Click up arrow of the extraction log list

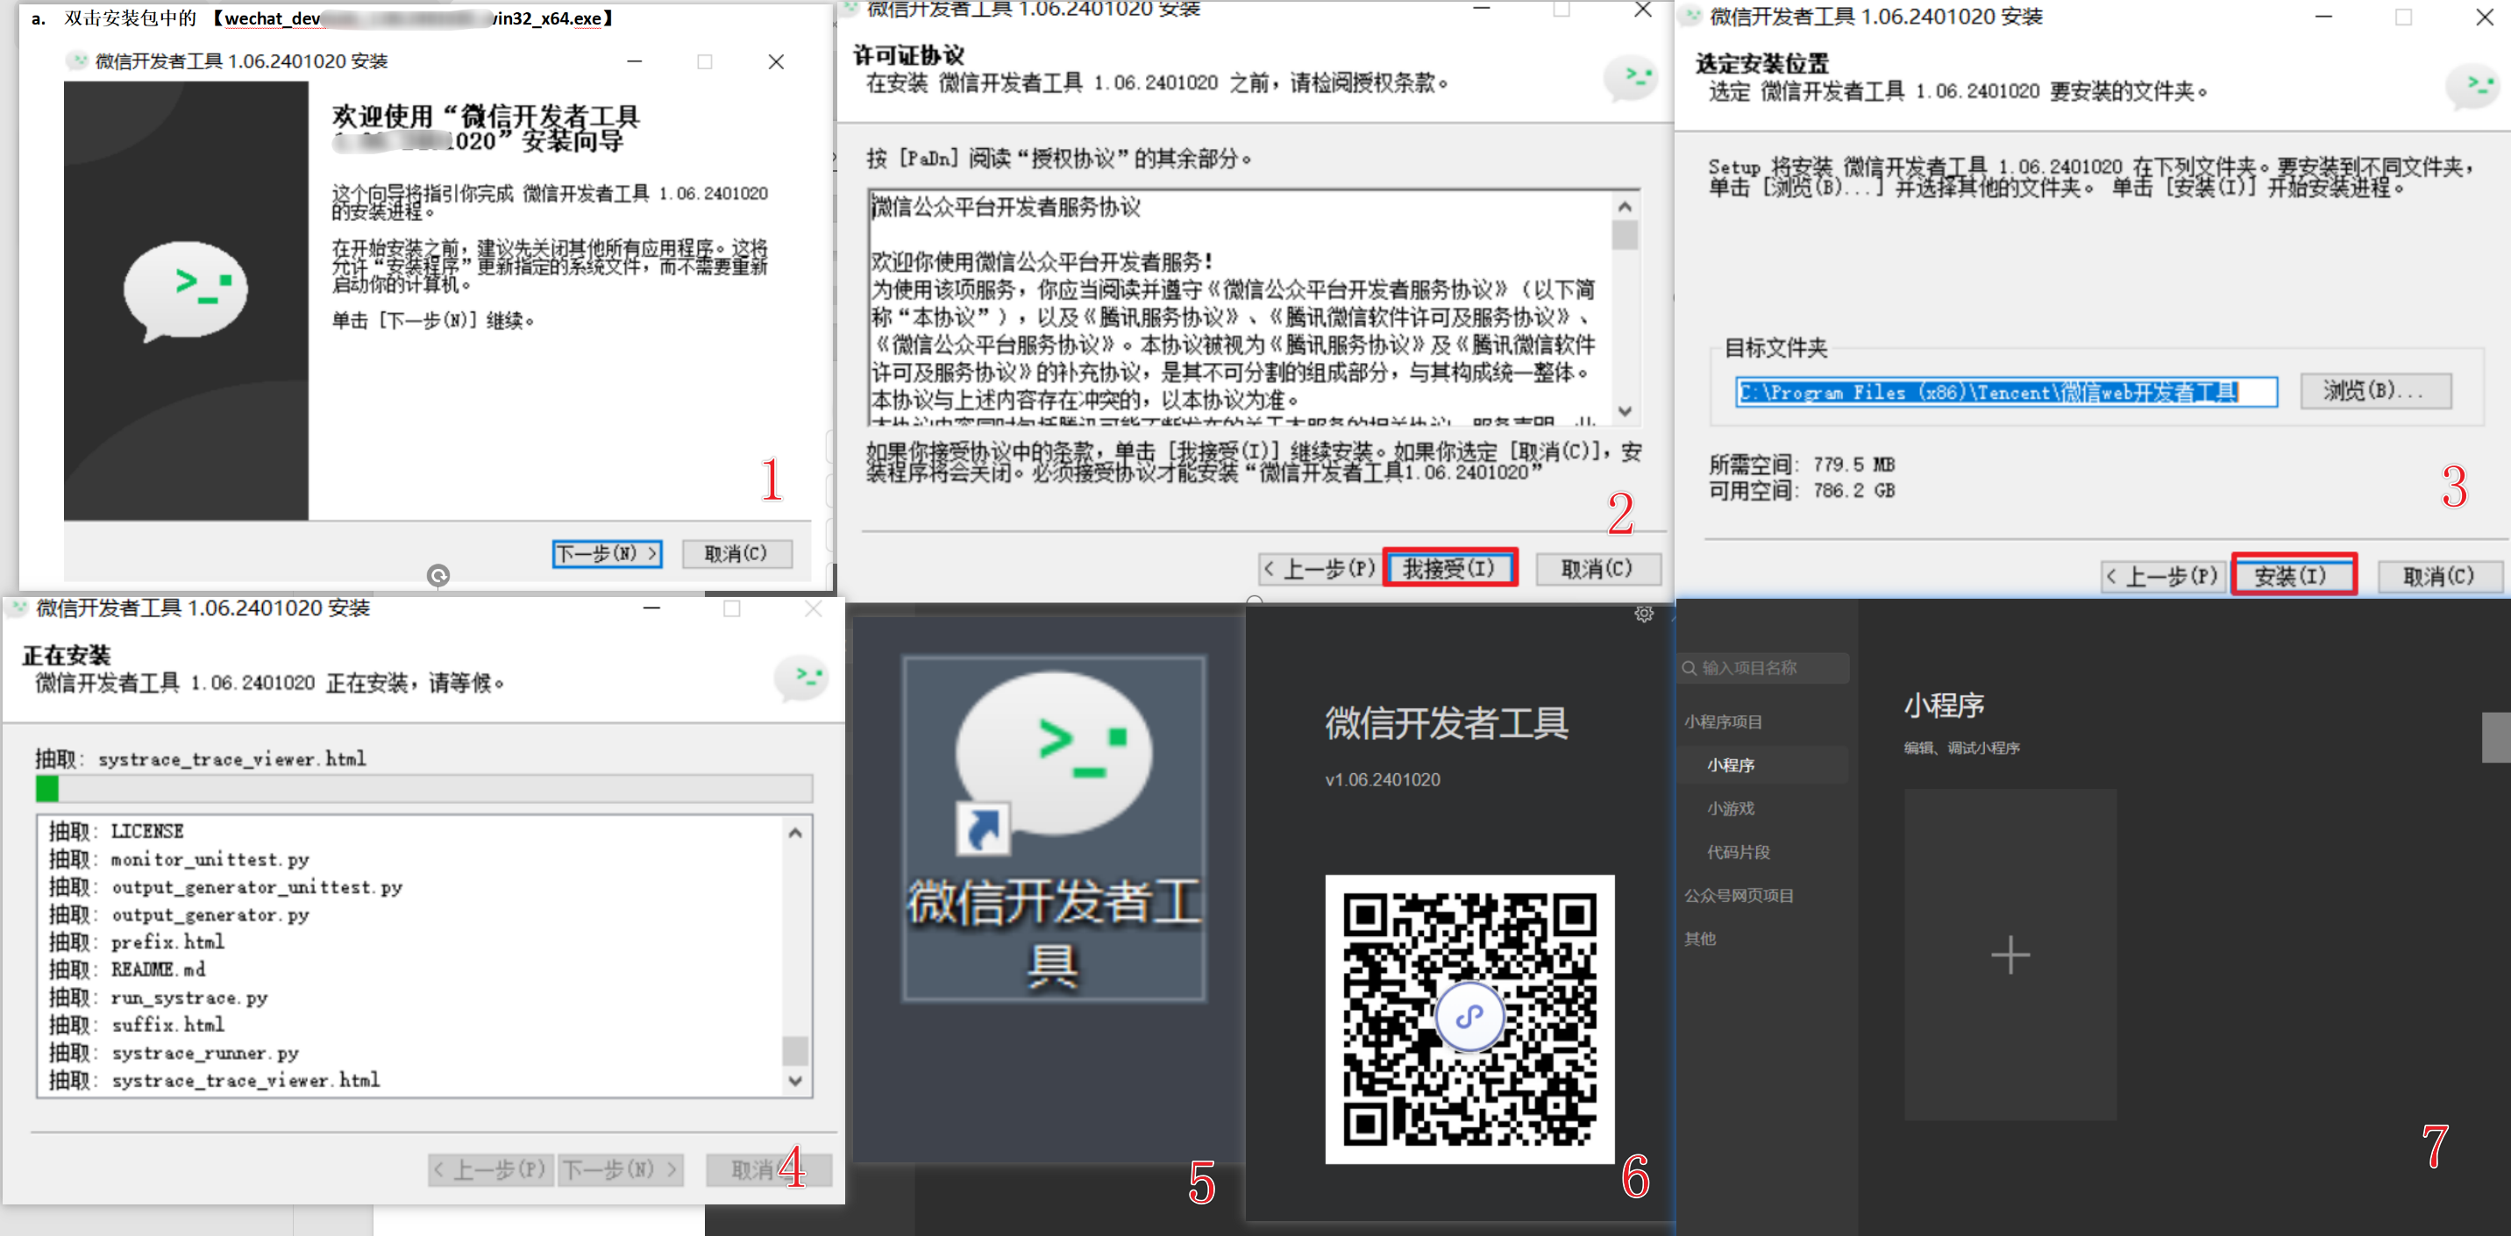pyautogui.click(x=795, y=833)
